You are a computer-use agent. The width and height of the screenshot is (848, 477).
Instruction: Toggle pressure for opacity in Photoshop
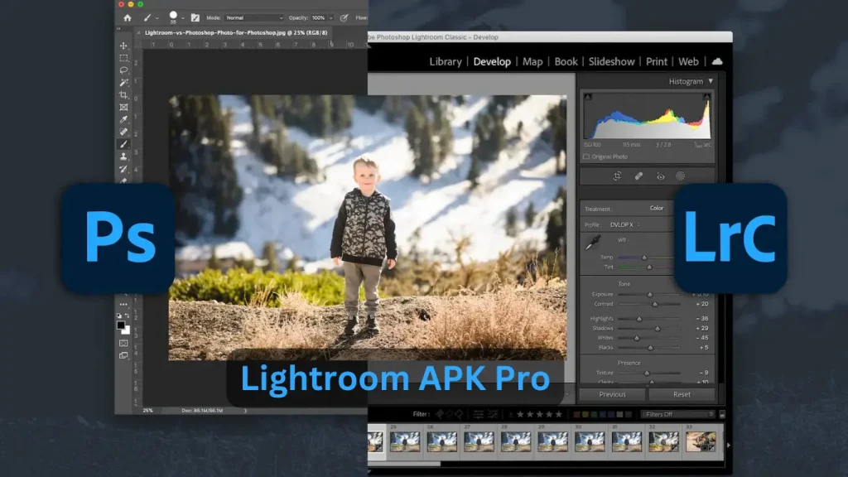(344, 18)
